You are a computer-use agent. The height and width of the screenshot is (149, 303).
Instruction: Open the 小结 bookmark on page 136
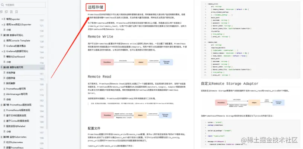coord(8,30)
